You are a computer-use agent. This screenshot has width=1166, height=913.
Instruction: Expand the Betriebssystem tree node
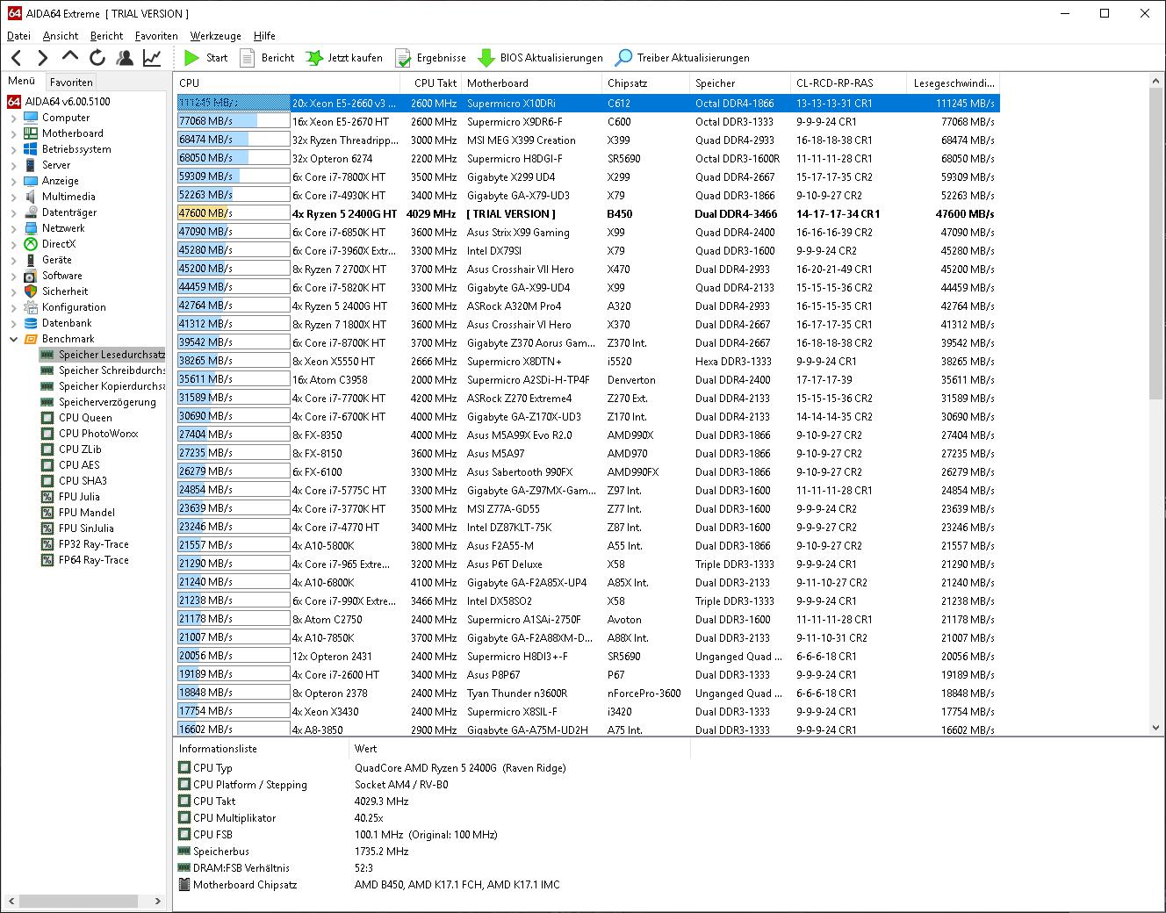click(x=14, y=149)
